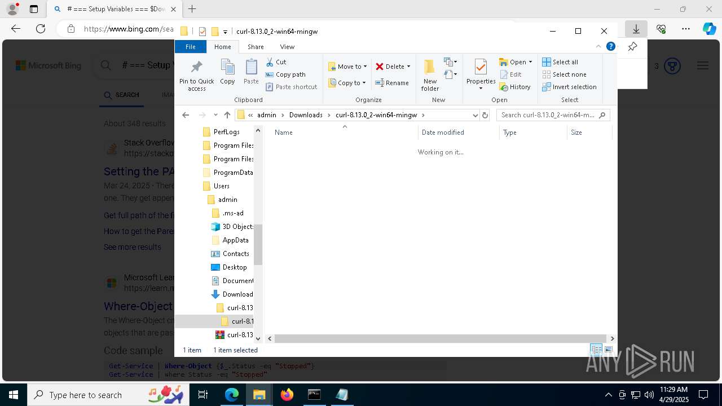This screenshot has height=406, width=722.
Task: Sort by the Name column header
Action: [344, 133]
